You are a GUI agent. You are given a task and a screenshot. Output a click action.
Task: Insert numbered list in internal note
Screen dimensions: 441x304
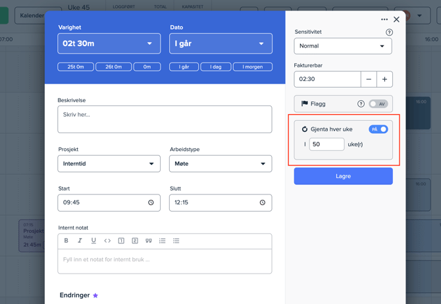[x=163, y=241]
